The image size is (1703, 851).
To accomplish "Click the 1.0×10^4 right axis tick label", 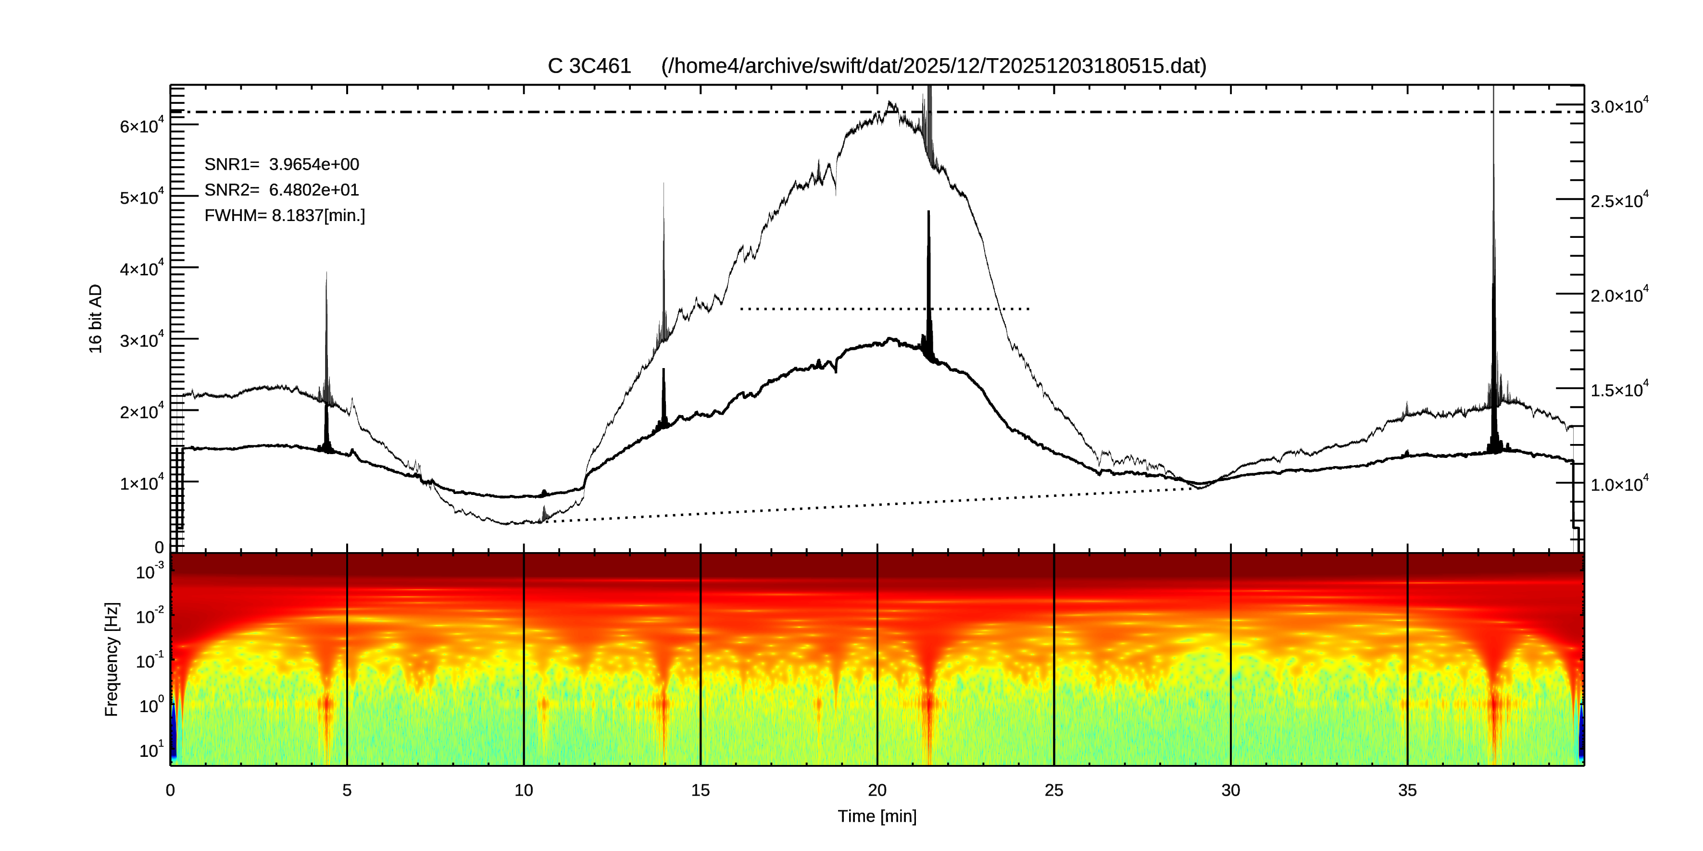I will pos(1619,484).
